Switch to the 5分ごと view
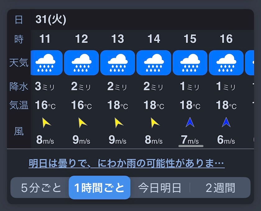The height and width of the screenshot is (211, 261). 41,188
